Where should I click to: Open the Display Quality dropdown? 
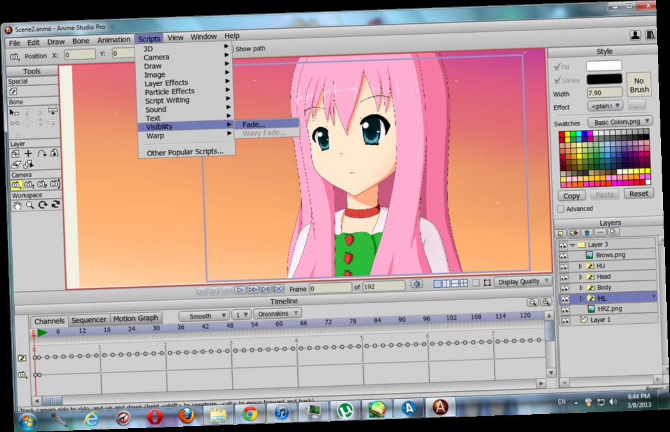pos(523,282)
